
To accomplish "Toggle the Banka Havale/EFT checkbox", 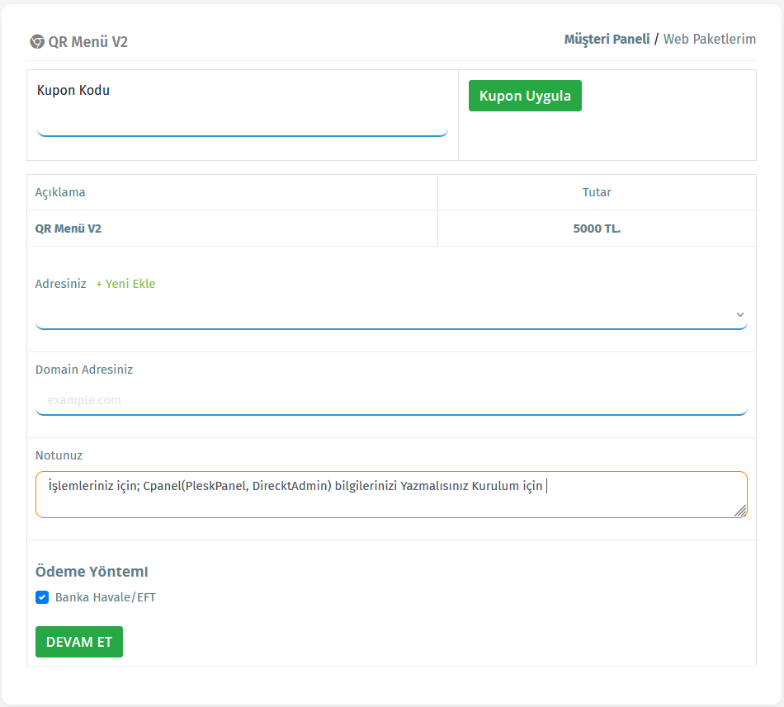I will coord(42,597).
